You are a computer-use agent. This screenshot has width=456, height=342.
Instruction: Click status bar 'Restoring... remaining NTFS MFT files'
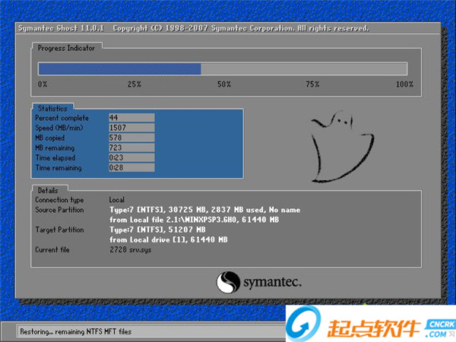pos(75,331)
